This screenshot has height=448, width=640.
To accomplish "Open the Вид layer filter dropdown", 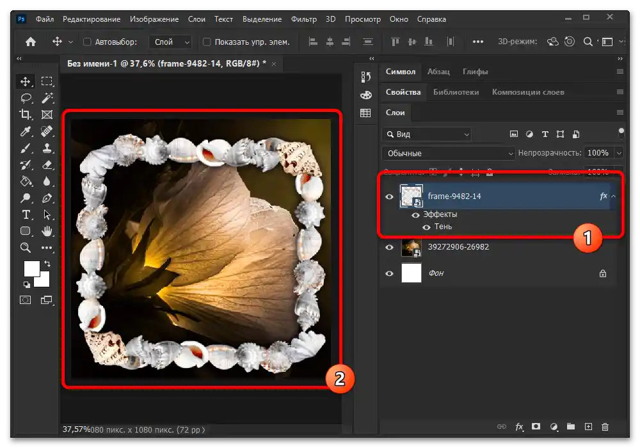I will click(x=426, y=134).
